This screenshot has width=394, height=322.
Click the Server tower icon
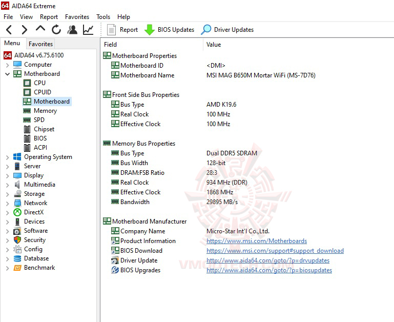(x=17, y=166)
